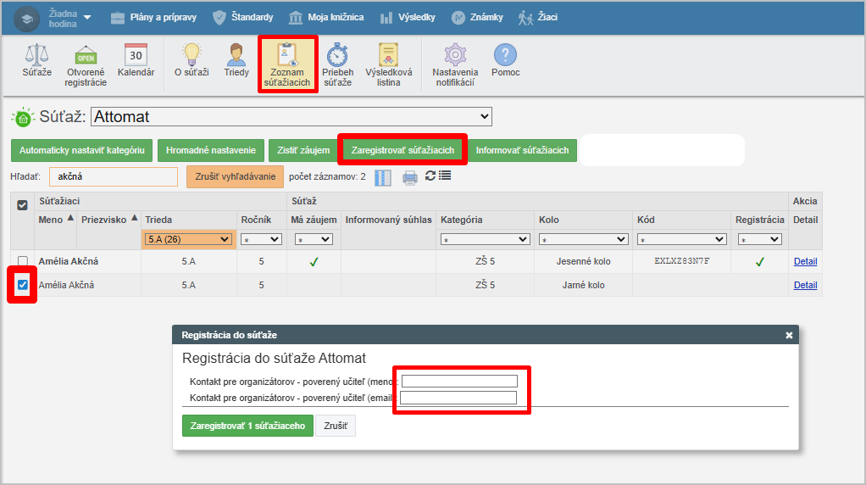Click the Otvorené registrácie icon
Viewport: 866px width, 485px height.
click(86, 57)
